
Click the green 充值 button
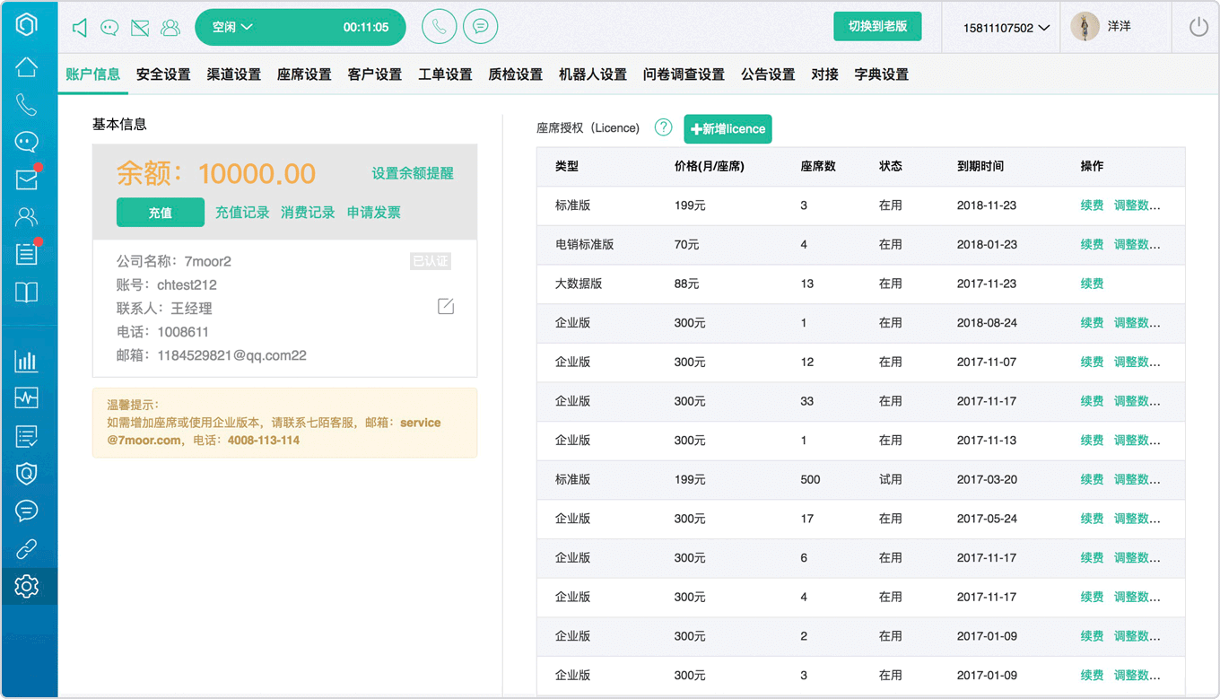click(x=161, y=213)
